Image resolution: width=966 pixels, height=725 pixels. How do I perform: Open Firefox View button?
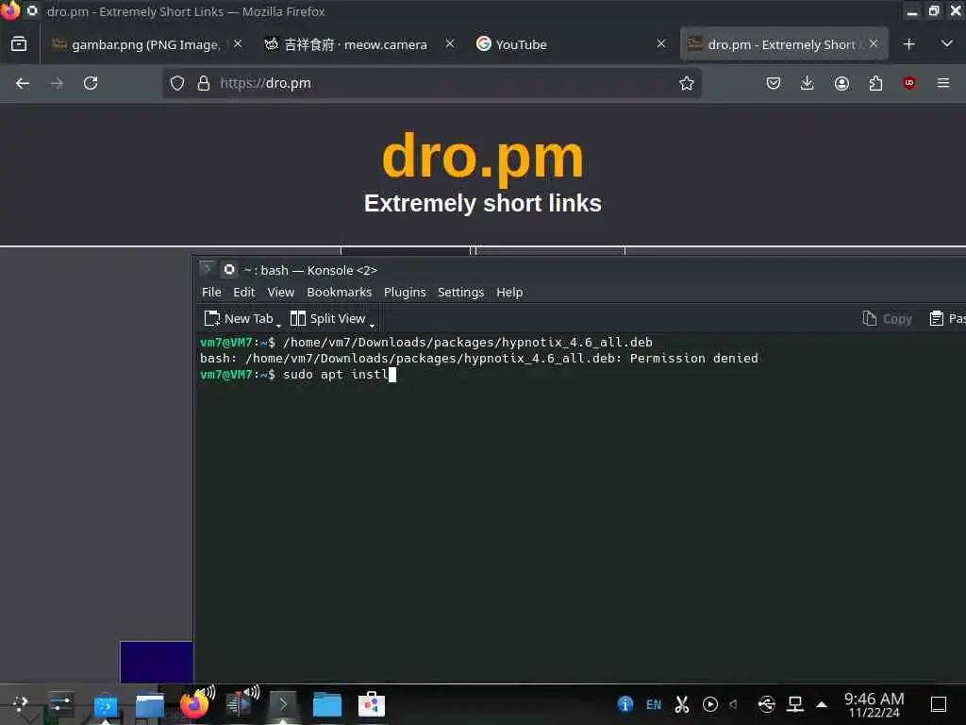click(19, 44)
